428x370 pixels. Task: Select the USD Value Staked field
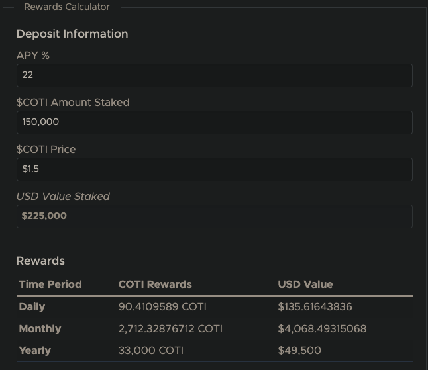tap(215, 216)
